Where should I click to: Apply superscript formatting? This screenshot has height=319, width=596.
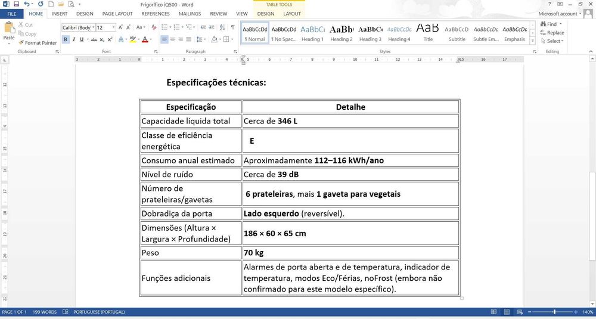tap(110, 39)
